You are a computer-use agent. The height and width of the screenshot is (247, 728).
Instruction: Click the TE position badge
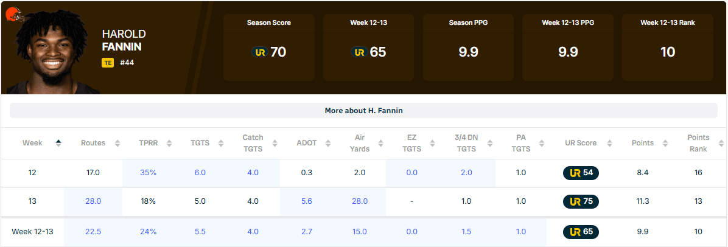tap(108, 62)
